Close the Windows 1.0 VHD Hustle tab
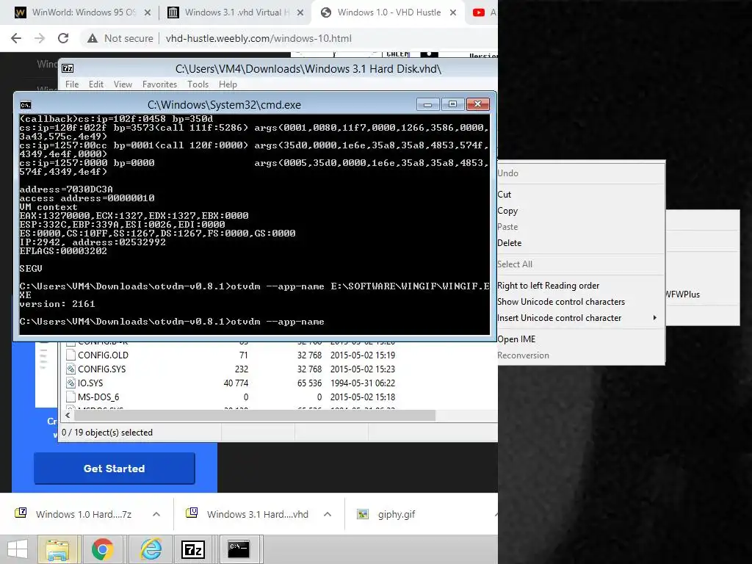 tap(453, 13)
